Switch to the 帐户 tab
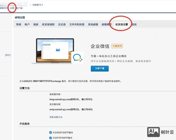The width and height of the screenshot is (176, 140). pyautogui.click(x=27, y=24)
